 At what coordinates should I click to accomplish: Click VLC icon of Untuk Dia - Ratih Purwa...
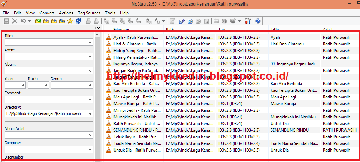108,150
